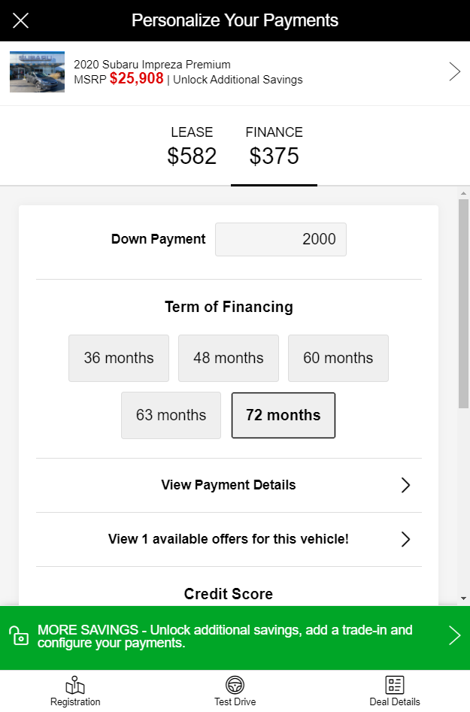Open vehicle details via the header chevron
Image resolution: width=470 pixels, height=712 pixels.
tap(454, 71)
